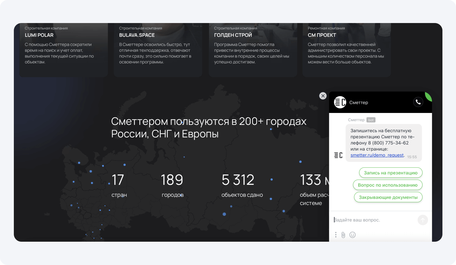Click the green corner badge on the chat widget

tap(429, 96)
